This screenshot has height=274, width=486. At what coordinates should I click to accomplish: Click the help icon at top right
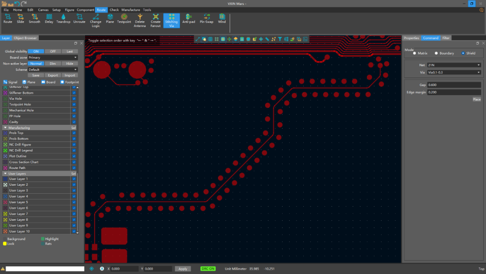point(481,10)
